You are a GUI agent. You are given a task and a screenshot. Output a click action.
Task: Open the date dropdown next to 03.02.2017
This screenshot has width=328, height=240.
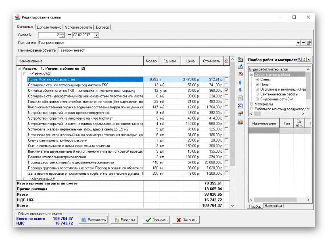coord(96,35)
